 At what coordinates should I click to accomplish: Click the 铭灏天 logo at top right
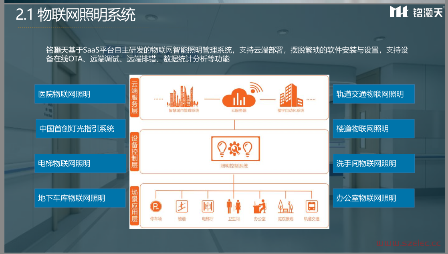click(x=416, y=12)
